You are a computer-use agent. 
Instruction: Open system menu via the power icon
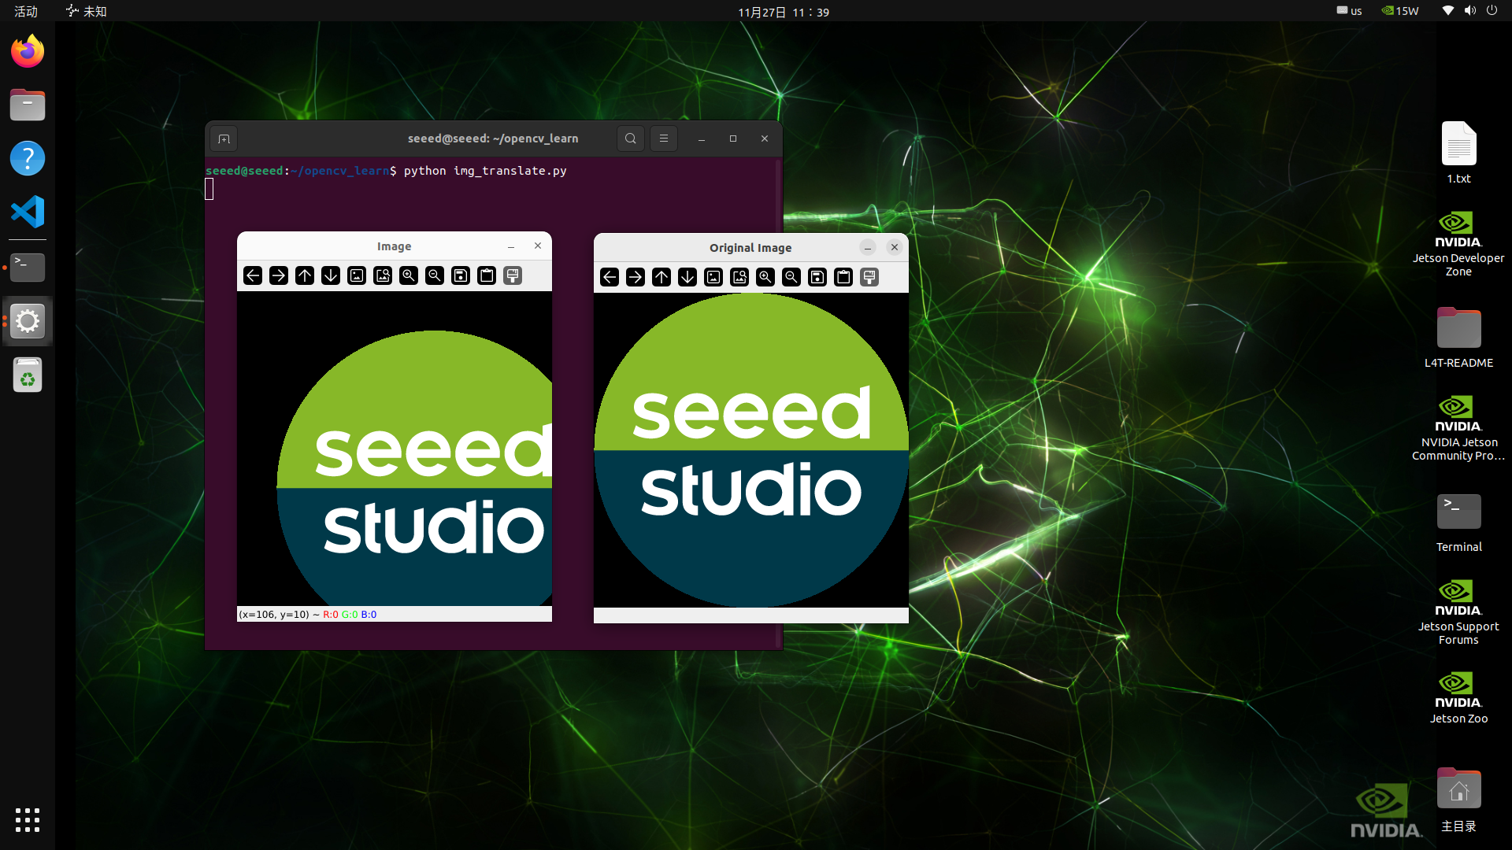click(1492, 11)
